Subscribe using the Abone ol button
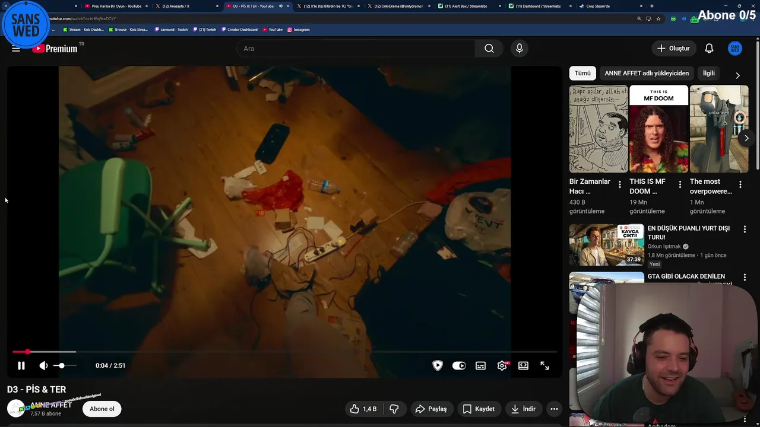Screen dimensions: 760x427 click(102, 409)
